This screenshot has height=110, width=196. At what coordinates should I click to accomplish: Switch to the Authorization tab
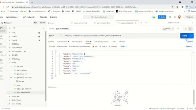click(63, 42)
